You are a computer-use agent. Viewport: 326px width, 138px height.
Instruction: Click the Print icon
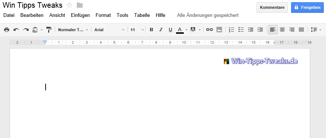[x=7, y=30]
